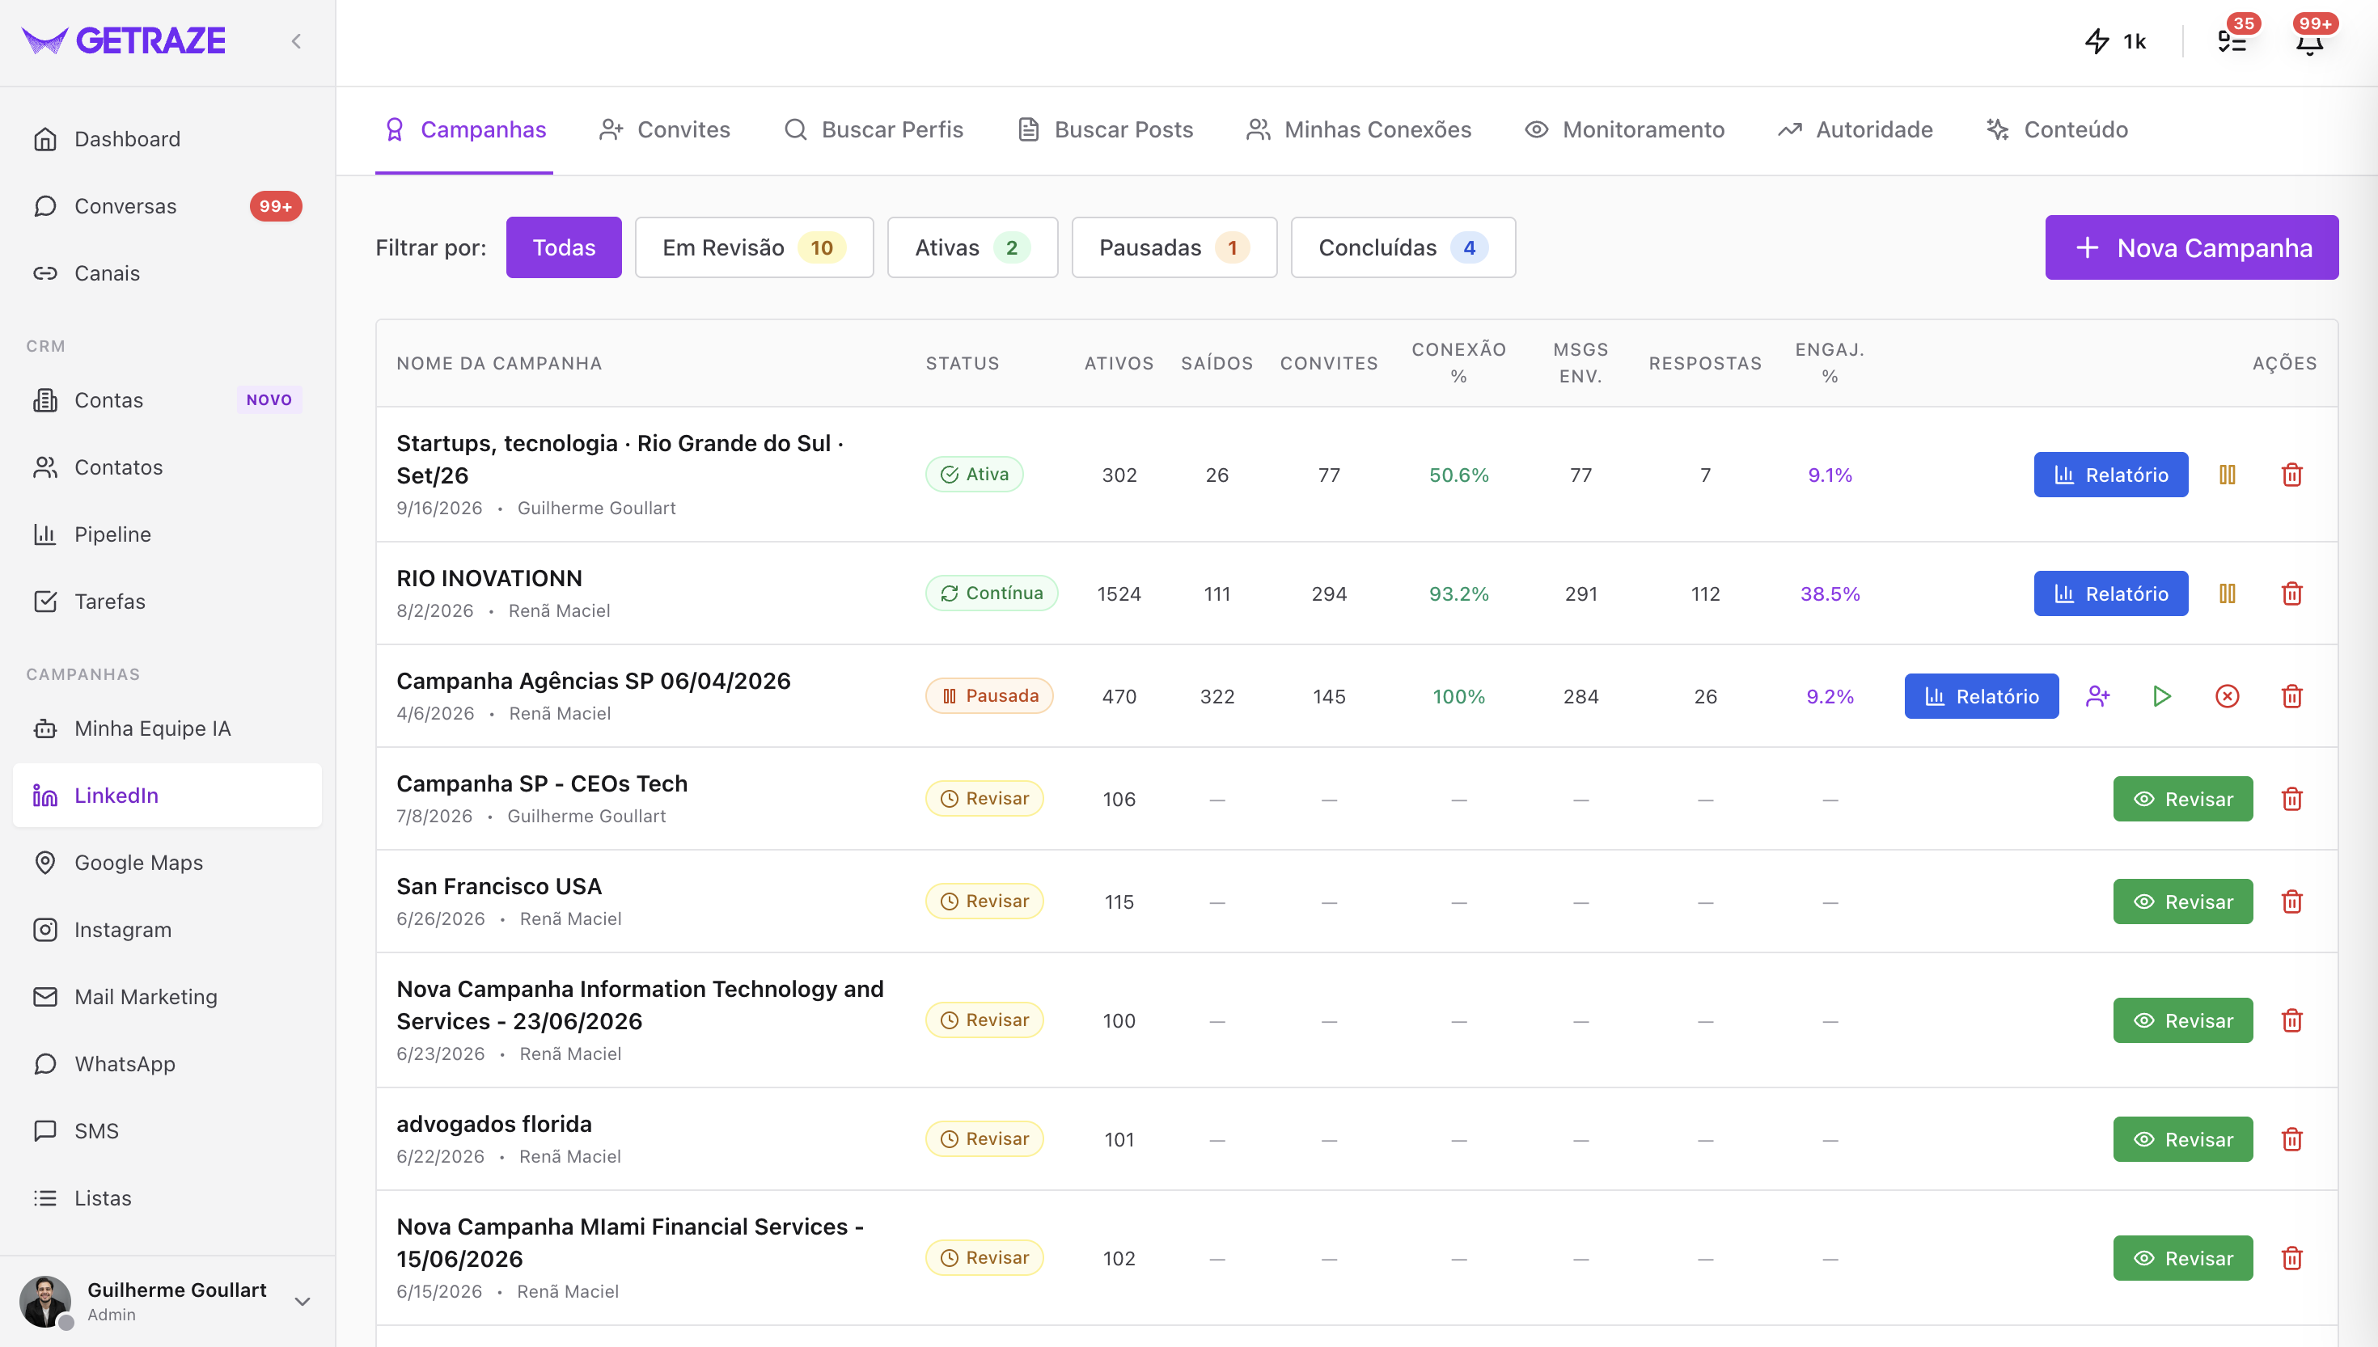Click Guilherme Goullart's profile avatar
2378x1347 pixels.
[x=45, y=1301]
